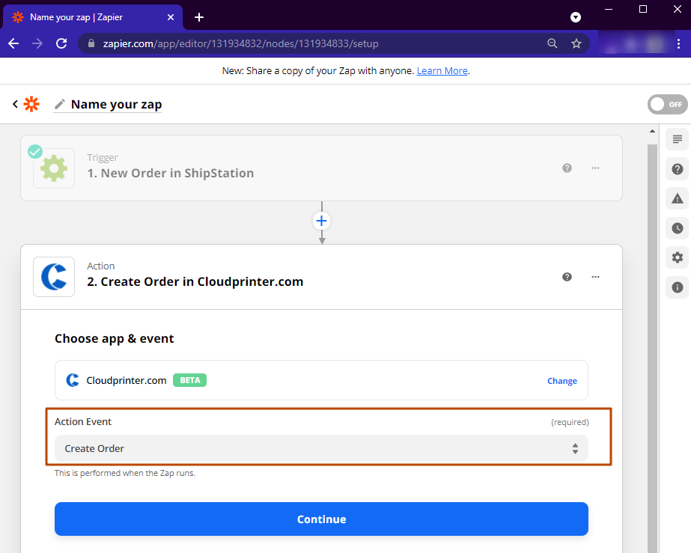This screenshot has width=691, height=553.
Task: Follow the 'Learn More' link
Action: [x=442, y=70]
